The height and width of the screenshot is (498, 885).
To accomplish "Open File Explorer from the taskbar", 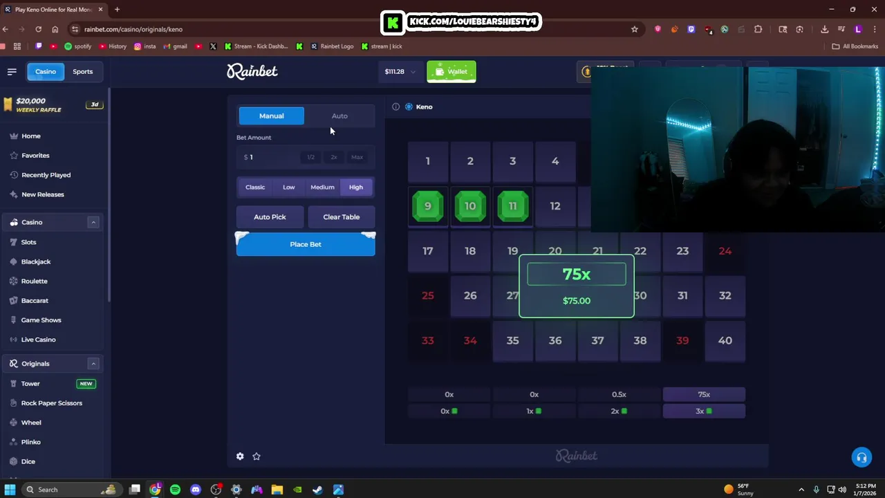I will click(x=277, y=490).
